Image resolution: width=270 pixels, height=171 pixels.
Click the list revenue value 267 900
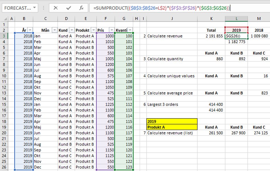238,133
